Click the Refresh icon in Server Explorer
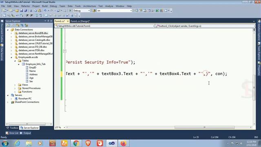 (8, 25)
